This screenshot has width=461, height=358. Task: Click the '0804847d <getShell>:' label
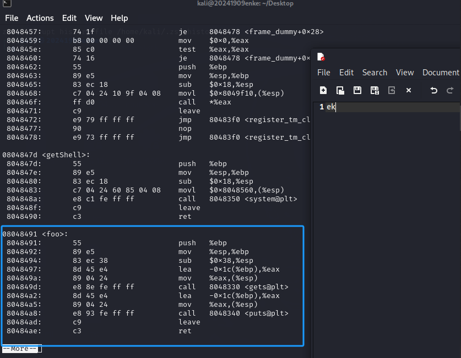[x=46, y=155]
